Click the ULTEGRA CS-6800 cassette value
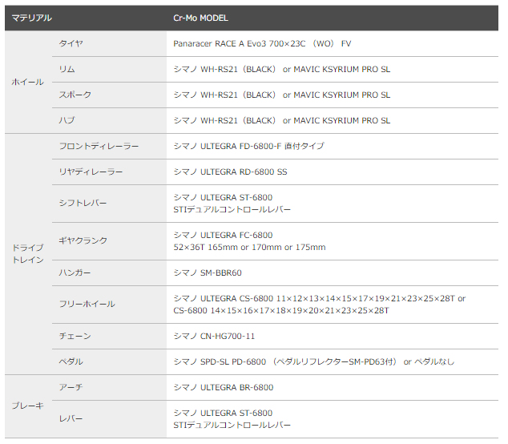508x444 pixels. [x=319, y=305]
